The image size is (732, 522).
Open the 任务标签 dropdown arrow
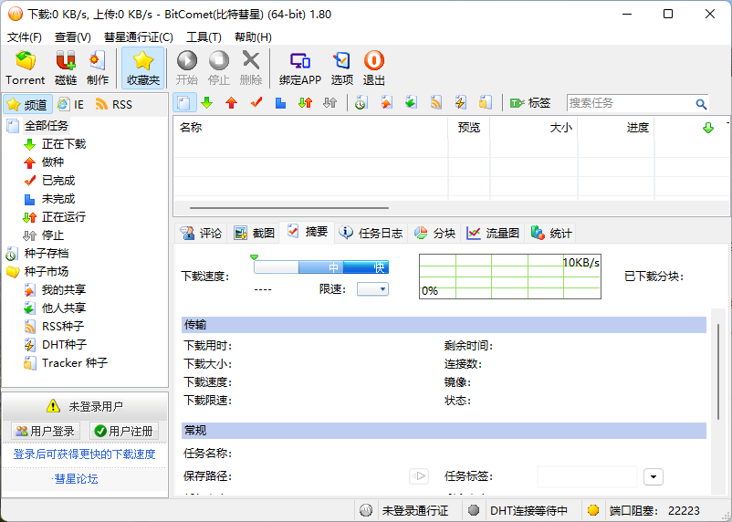[654, 476]
